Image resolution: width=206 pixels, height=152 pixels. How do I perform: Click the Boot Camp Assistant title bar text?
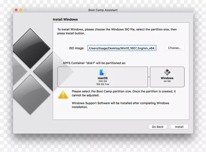103,10
